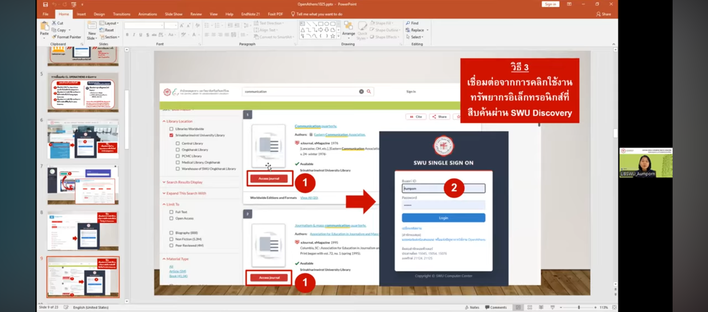
Task: Uncheck Srinakharinwirot University Library checkbox
Action: pyautogui.click(x=171, y=135)
